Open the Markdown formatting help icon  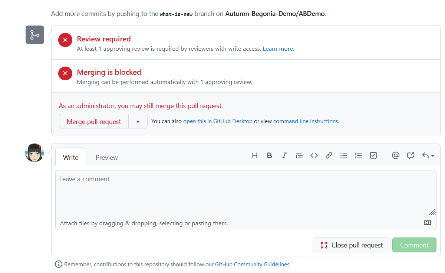[427, 223]
